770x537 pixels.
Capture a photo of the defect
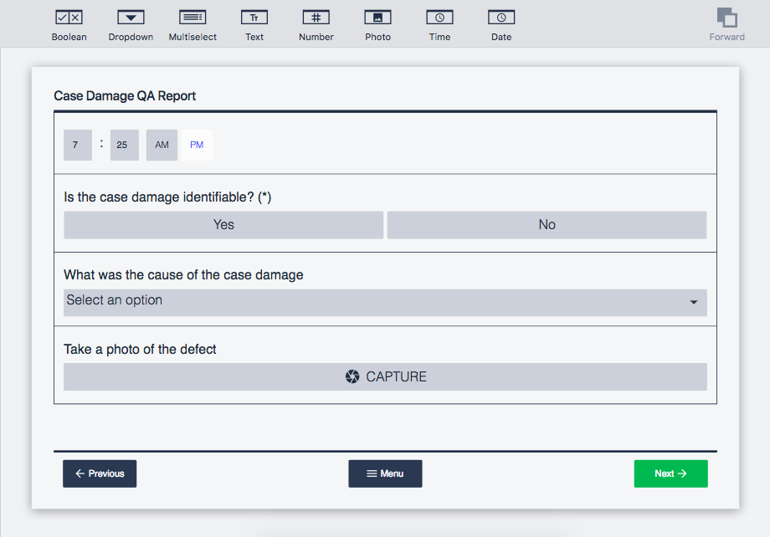pos(385,377)
